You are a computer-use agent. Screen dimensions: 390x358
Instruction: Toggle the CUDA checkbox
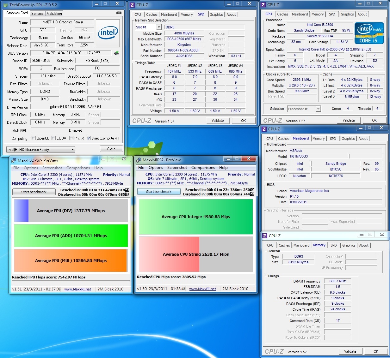coord(54,138)
